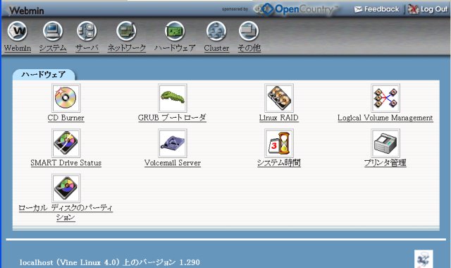Open the システム時間 hourglass icon
The width and height of the screenshot is (451, 268).
[279, 142]
